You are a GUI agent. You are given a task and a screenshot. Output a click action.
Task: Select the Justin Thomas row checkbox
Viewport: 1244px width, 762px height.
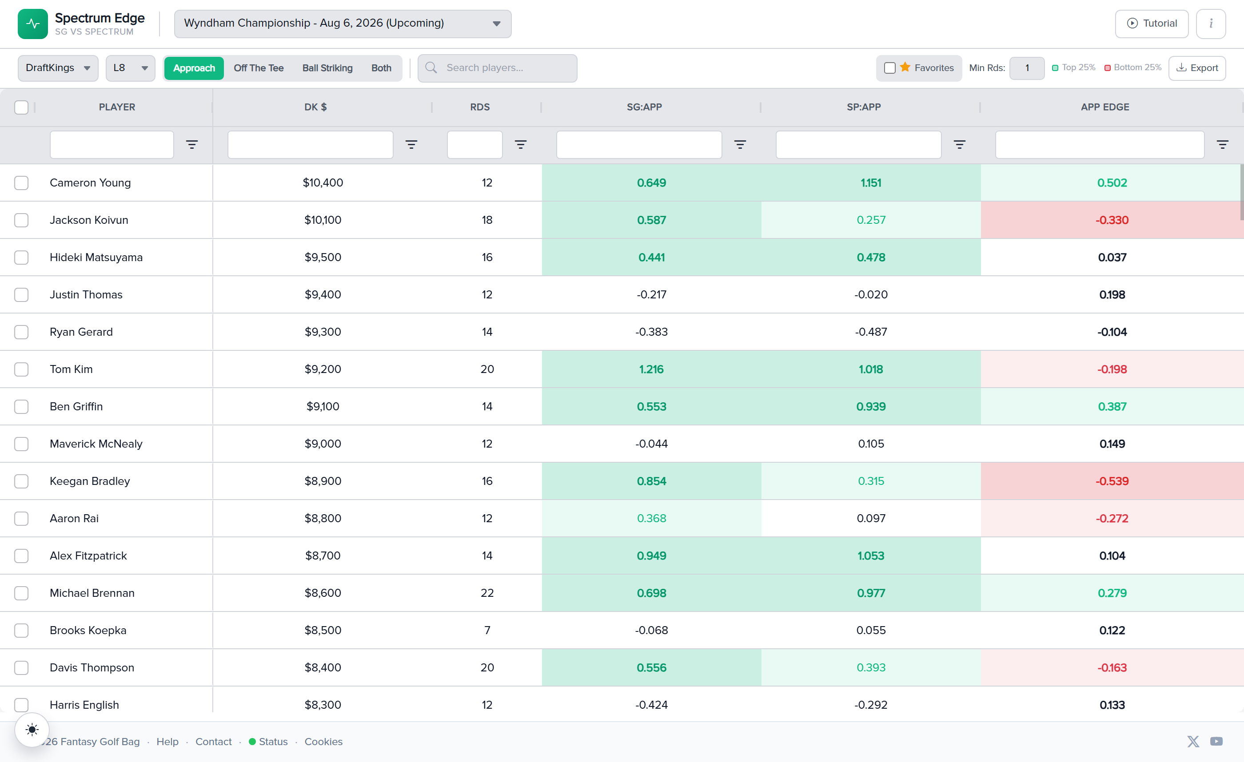(21, 295)
